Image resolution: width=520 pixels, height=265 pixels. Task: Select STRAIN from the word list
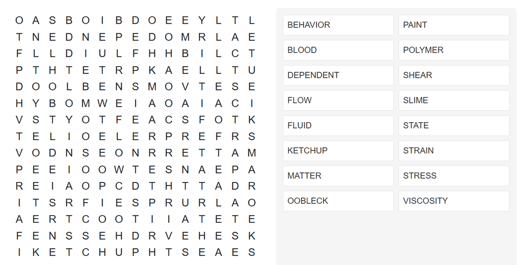point(454,150)
